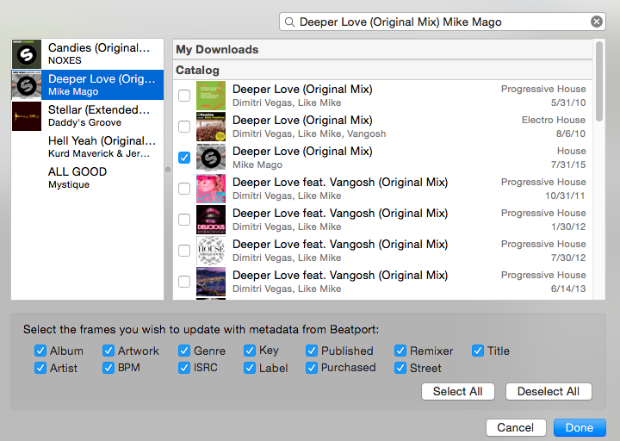Click artwork of Deeper Love dated 6/14/13
Screen dimensions: 620x441
pos(211,282)
